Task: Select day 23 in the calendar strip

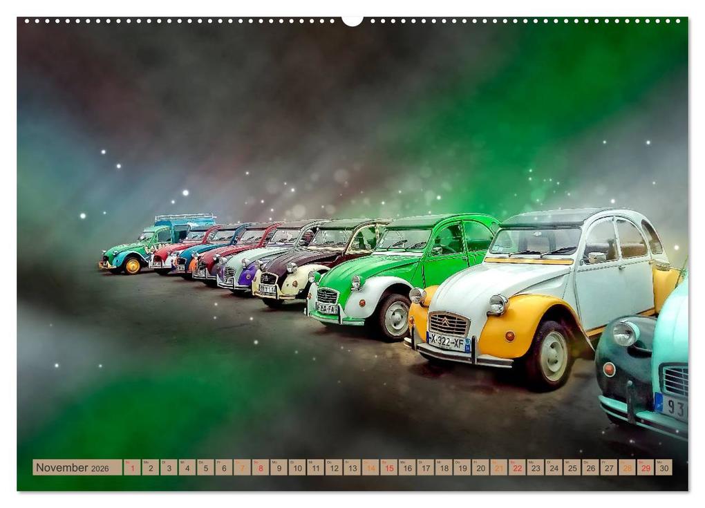Action: point(536,467)
